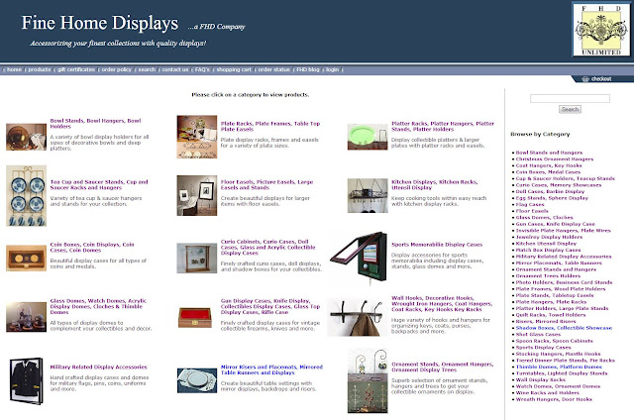Select sidebar Doll Cases, Barbie Display

(x=550, y=191)
